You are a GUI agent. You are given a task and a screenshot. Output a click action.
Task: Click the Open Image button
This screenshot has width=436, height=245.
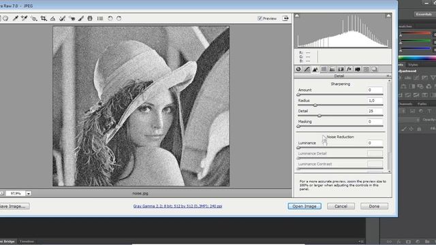tap(305, 206)
